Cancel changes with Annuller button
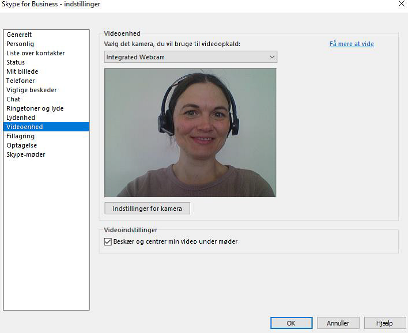This screenshot has height=333, width=408. (338, 323)
